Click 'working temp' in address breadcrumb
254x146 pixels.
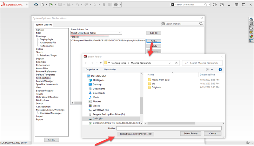(119, 63)
